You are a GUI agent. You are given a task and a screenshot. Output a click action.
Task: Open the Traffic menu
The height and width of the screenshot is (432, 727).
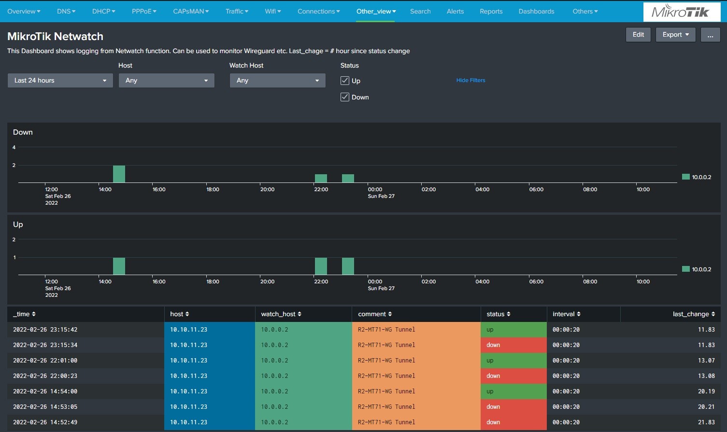[237, 11]
